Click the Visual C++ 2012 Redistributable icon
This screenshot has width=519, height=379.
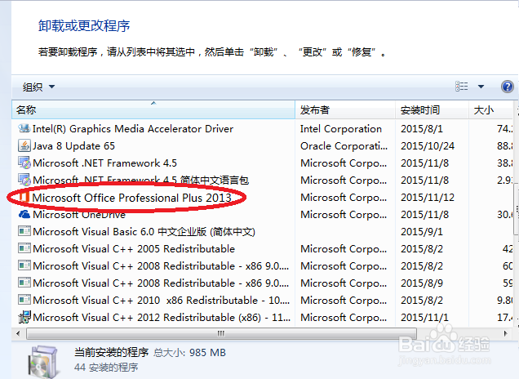[x=24, y=317]
